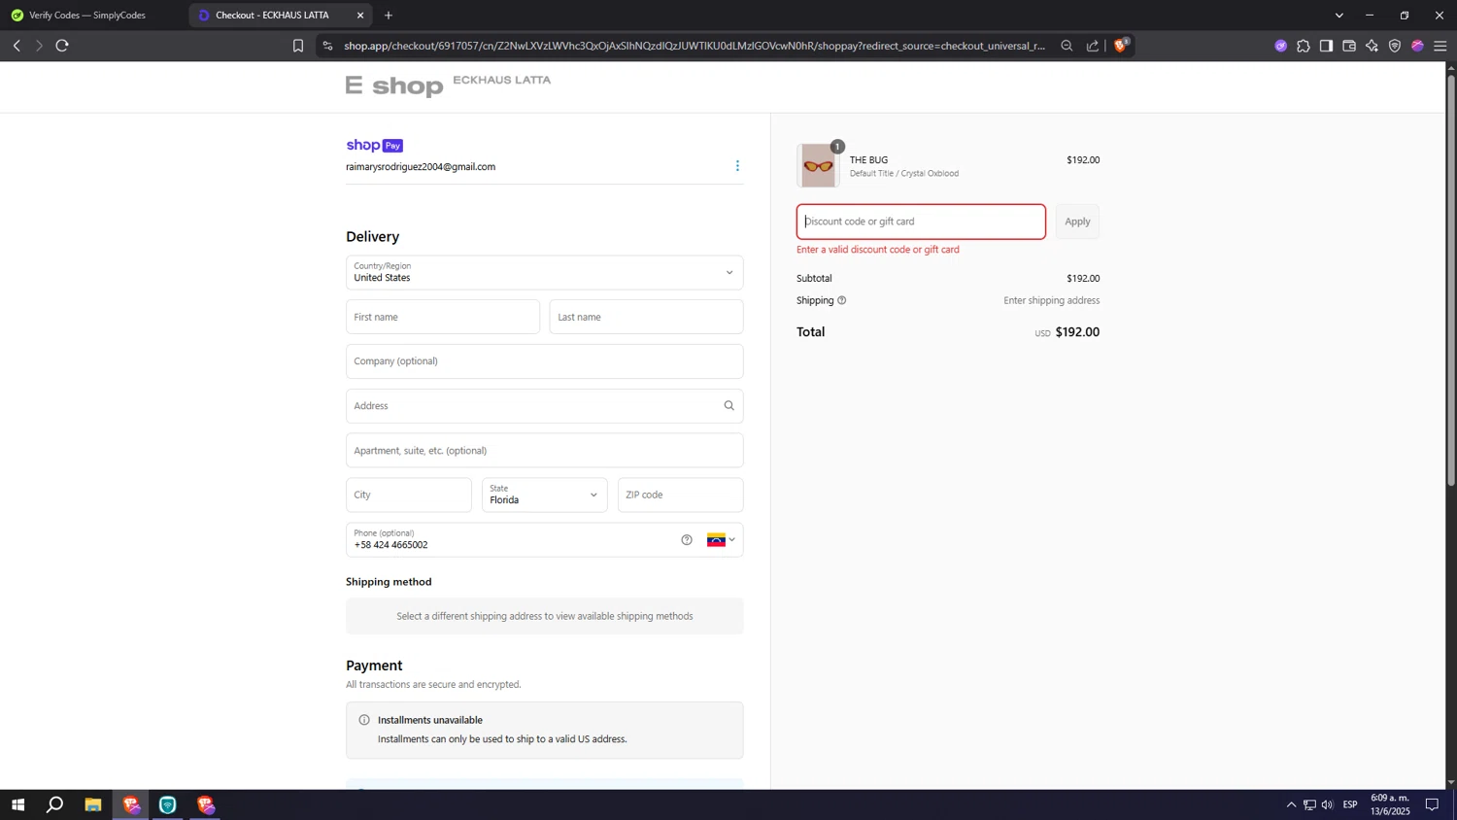
Task: Open the browser main hamburger menu
Action: [x=1440, y=46]
